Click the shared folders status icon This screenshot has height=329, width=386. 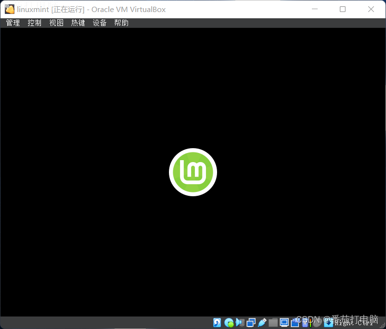273,322
